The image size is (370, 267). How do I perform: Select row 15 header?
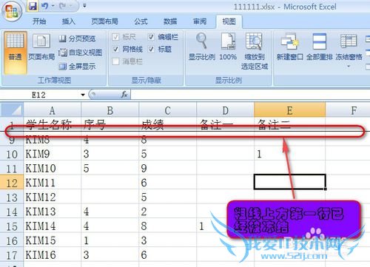coord(12,226)
